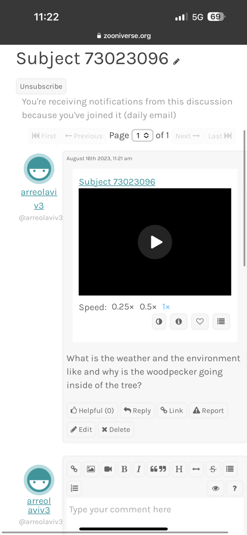Screen dimensions: 247x535
Task: Play the subject video
Action: [155, 242]
